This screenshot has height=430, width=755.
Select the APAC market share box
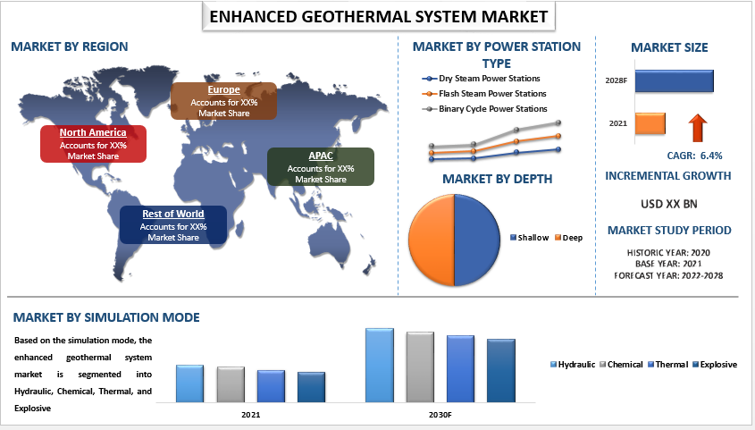click(x=321, y=167)
